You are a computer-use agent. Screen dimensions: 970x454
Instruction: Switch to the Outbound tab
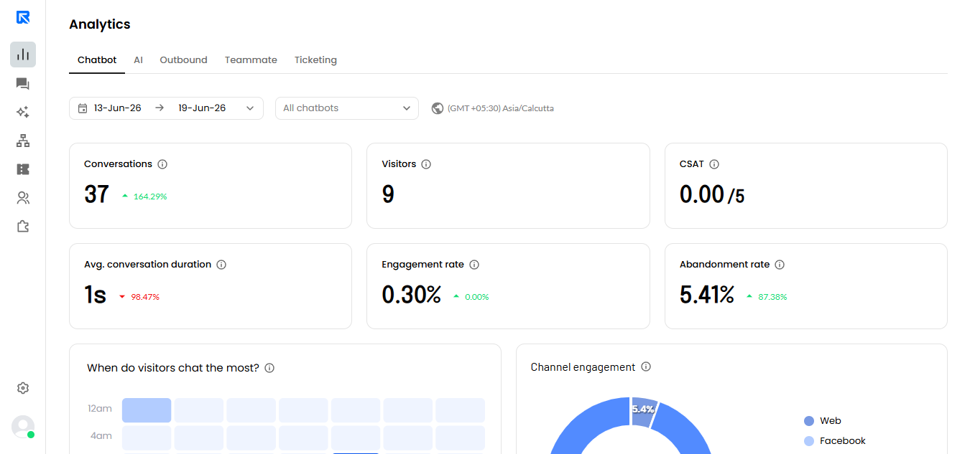coord(183,60)
